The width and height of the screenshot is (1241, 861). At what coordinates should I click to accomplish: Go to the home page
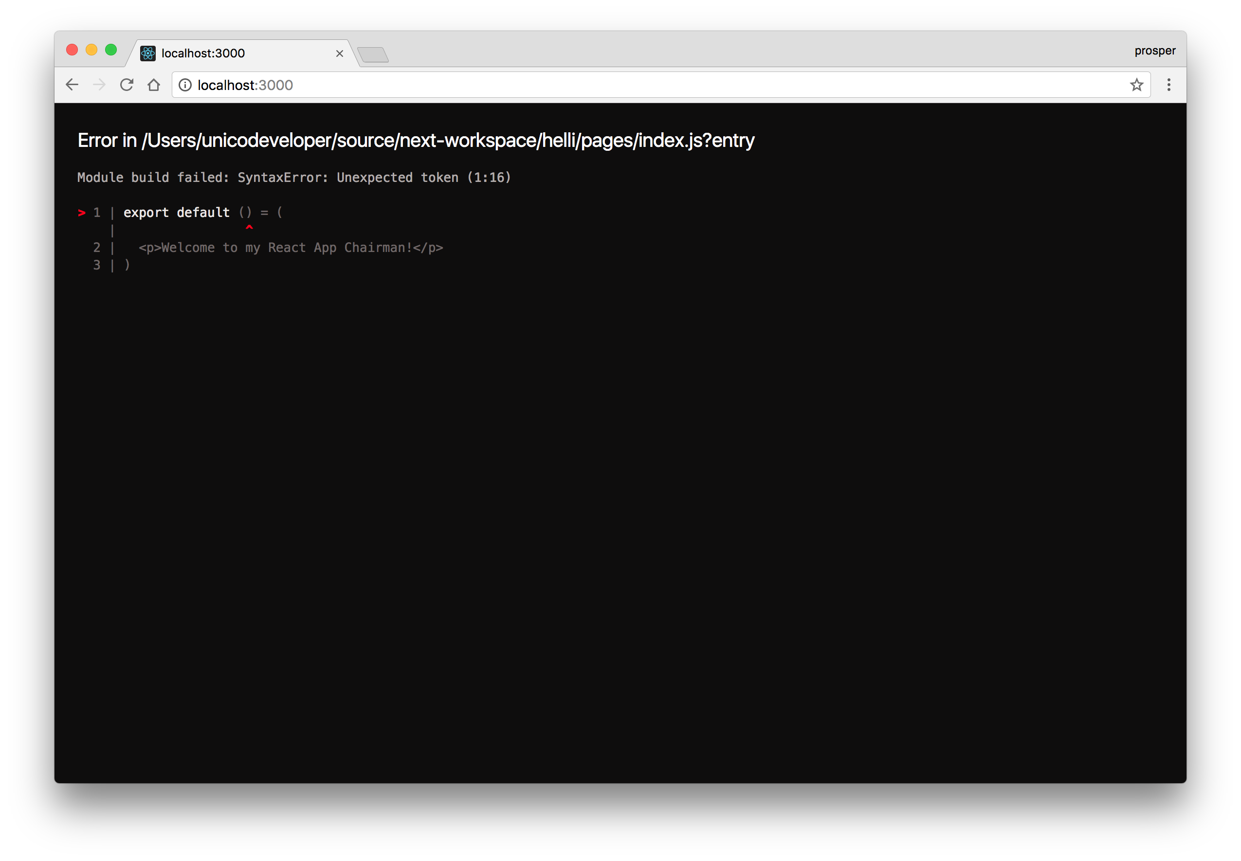coord(154,85)
